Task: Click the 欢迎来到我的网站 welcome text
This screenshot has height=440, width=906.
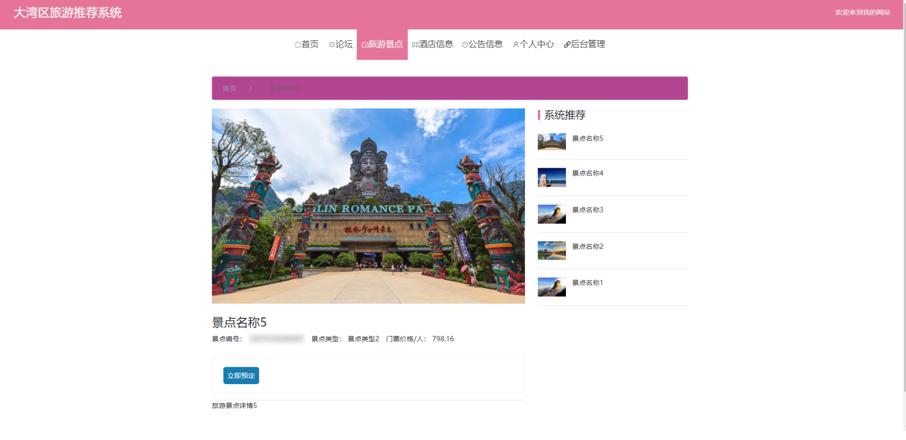Action: (x=862, y=13)
